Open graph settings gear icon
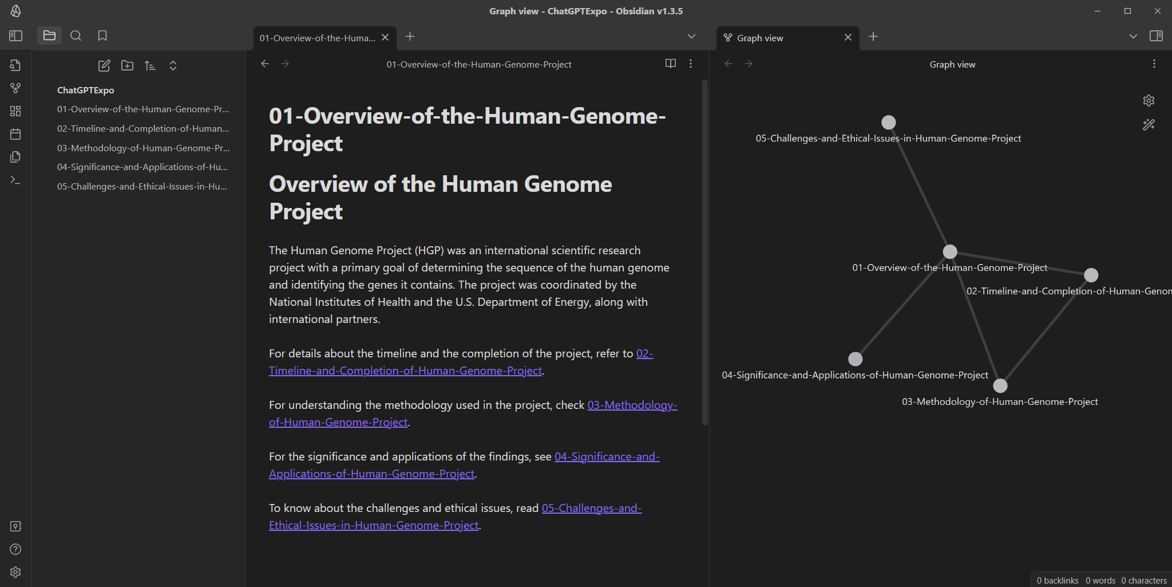 tap(1149, 101)
